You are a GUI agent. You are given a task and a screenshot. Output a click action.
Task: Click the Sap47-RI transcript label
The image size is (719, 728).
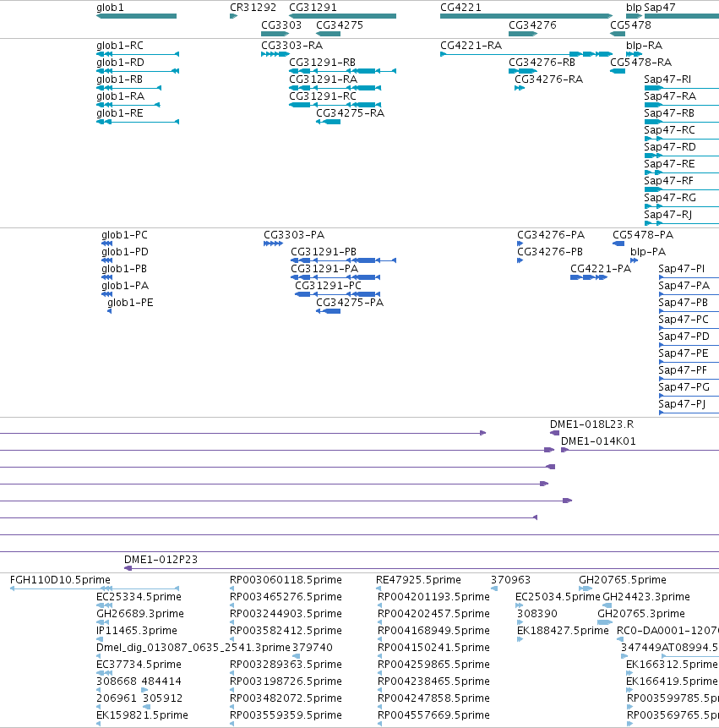point(667,79)
